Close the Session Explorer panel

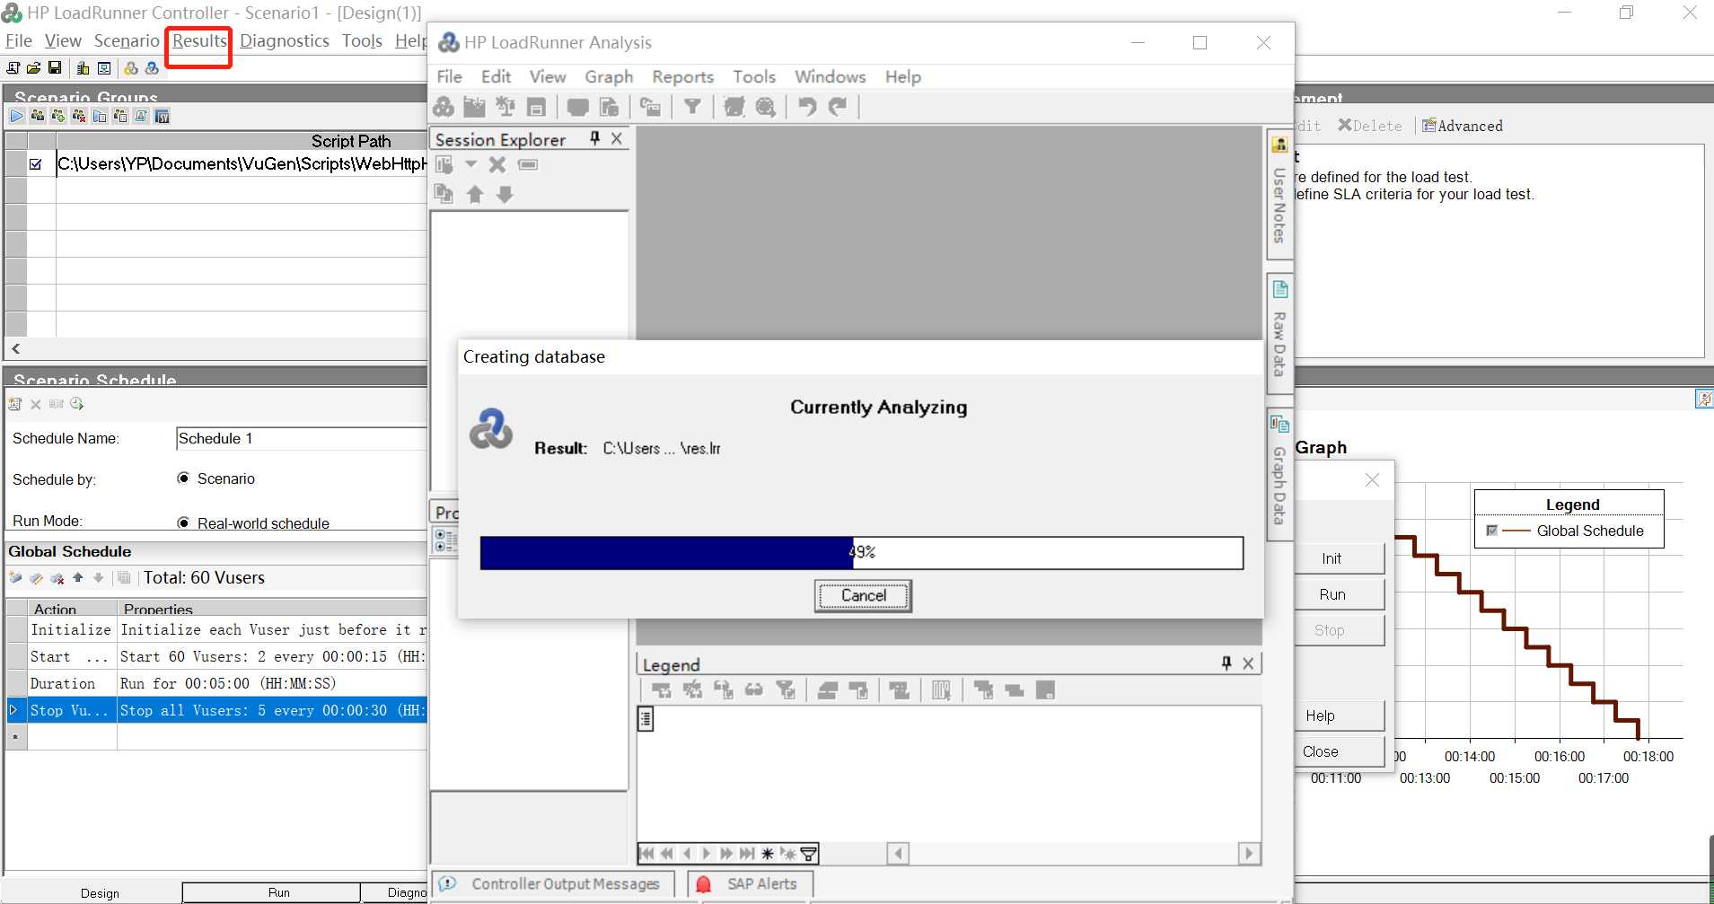pyautogui.click(x=617, y=138)
